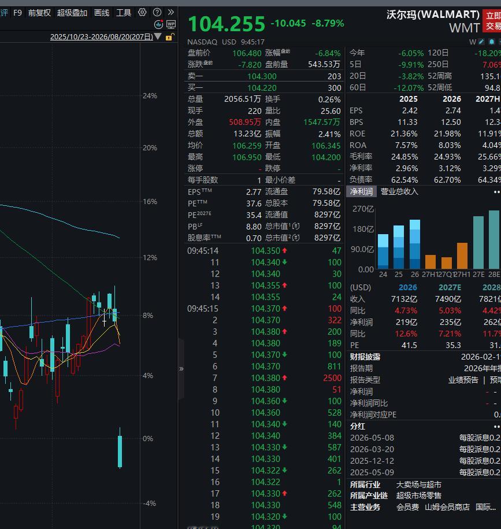Screen dimensions: 501x529
Task: Click the WMT ticker symbol
Action: (x=464, y=28)
